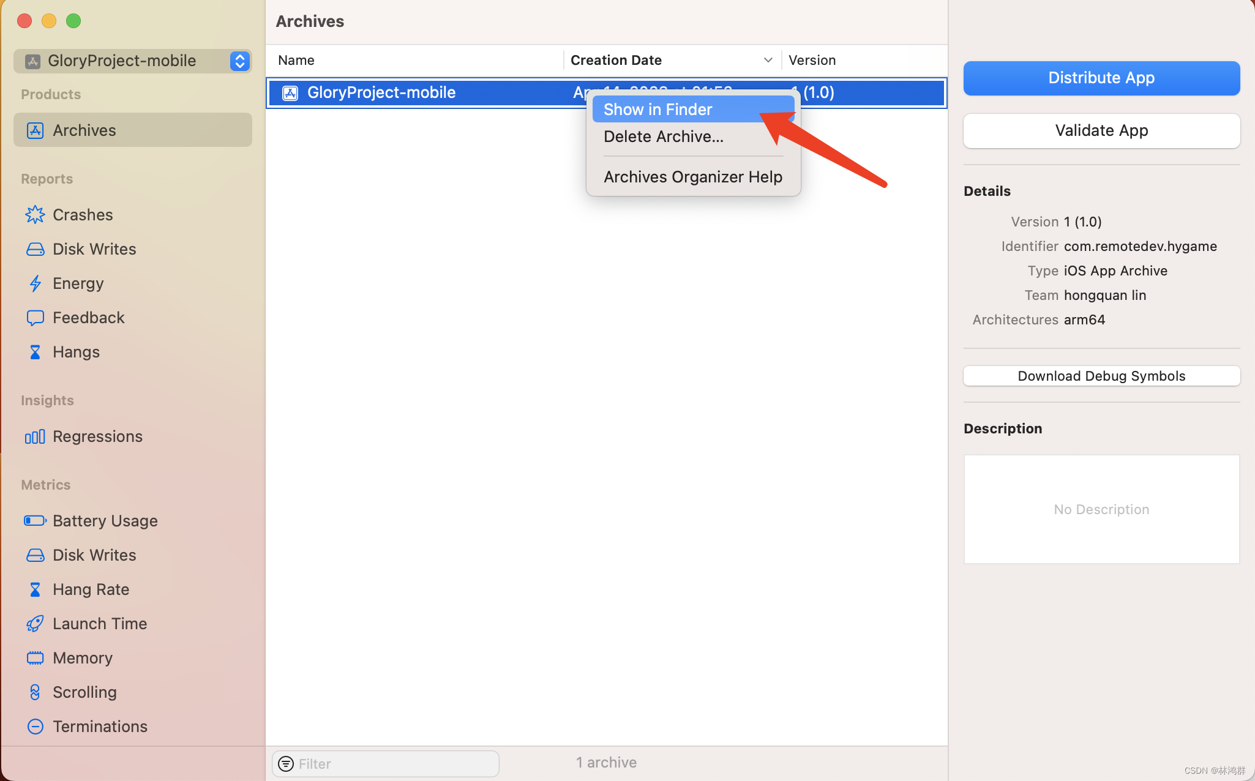1255x781 pixels.
Task: Click the Archives sidebar icon
Action: pyautogui.click(x=35, y=130)
